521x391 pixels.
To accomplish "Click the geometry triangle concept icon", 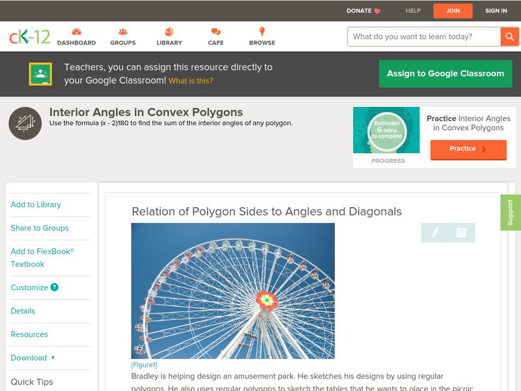I will click(x=25, y=123).
